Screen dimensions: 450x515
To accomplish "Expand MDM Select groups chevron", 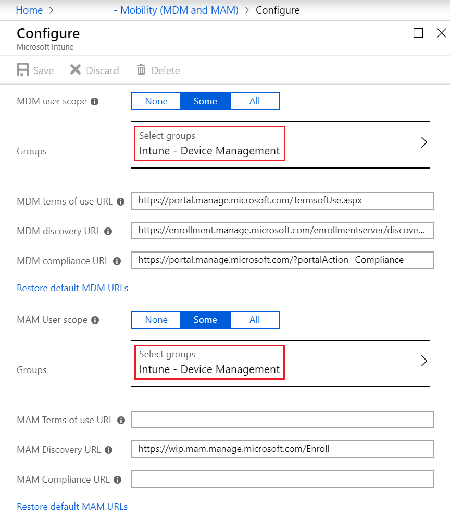I will point(423,142).
